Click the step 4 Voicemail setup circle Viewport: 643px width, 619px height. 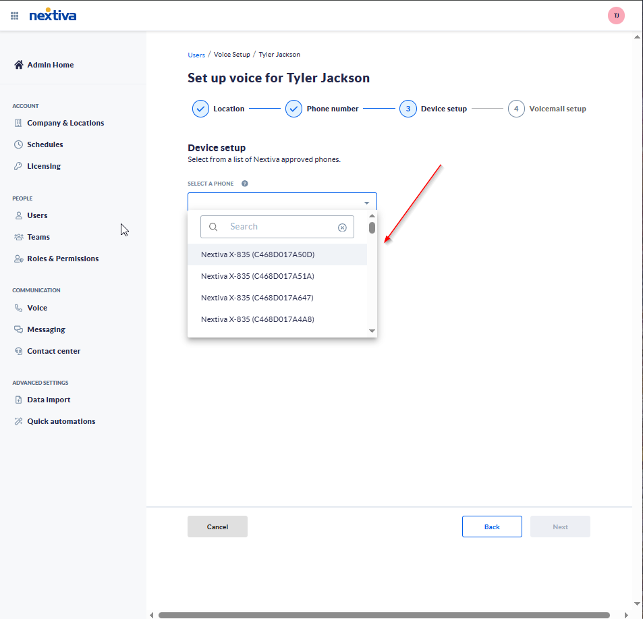516,109
